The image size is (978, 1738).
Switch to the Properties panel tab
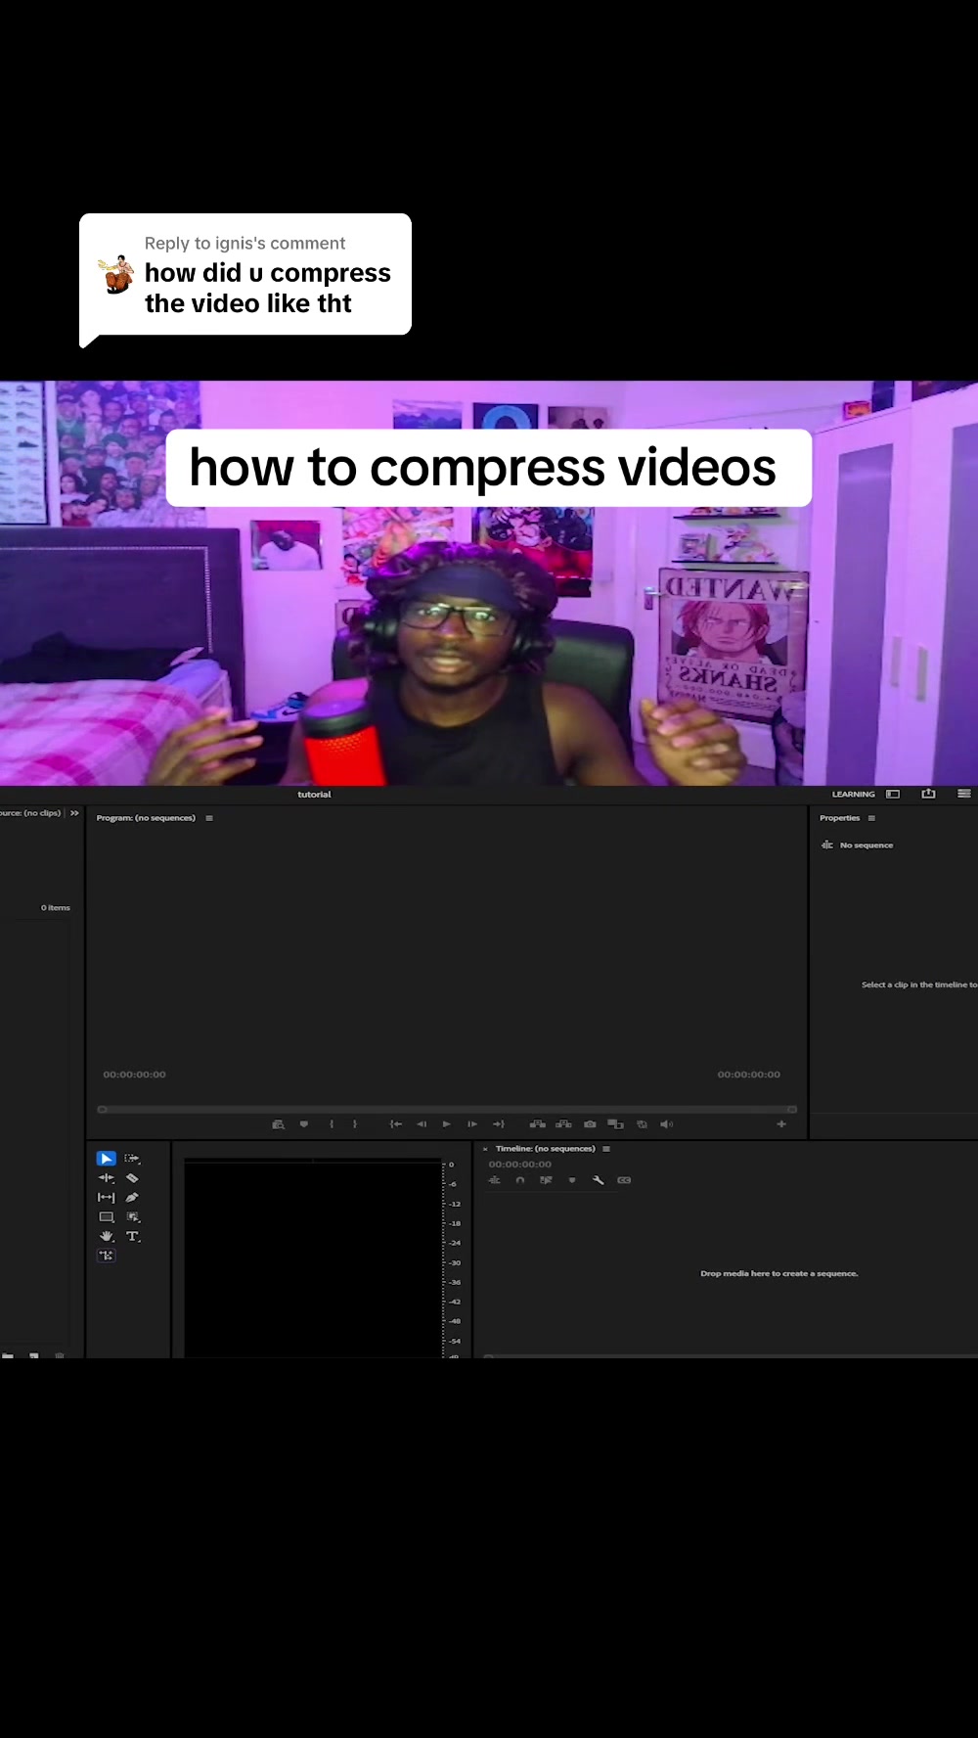point(840,818)
